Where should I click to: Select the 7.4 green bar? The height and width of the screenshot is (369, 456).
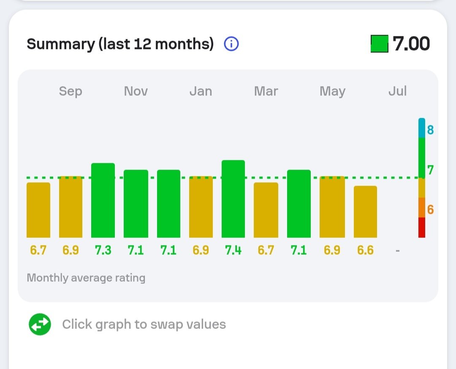click(x=233, y=199)
